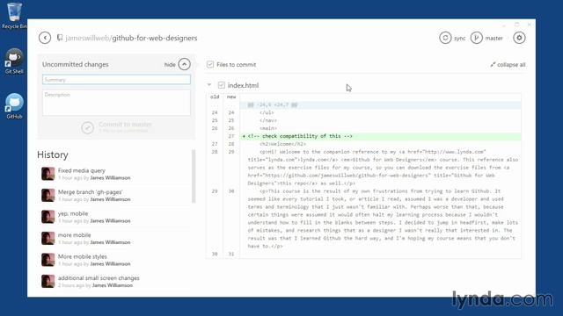Open the Git Shell desktop shortcut
Viewport: 563px width, 316px height.
coord(14,61)
